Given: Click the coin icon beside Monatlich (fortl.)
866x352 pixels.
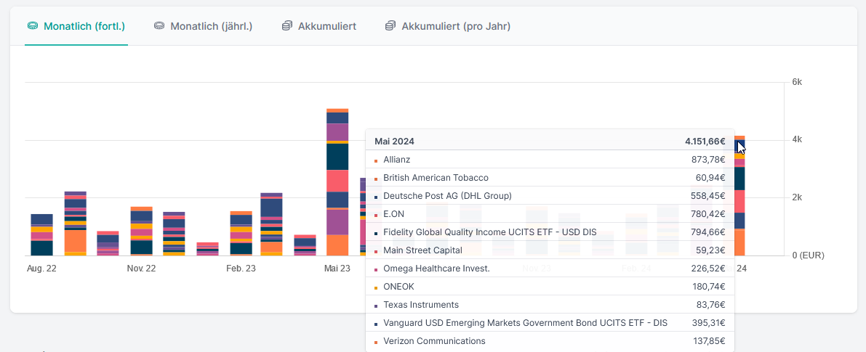Looking at the screenshot, I should click(x=32, y=26).
